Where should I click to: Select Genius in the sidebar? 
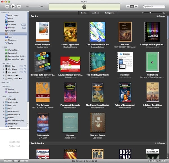11,89
